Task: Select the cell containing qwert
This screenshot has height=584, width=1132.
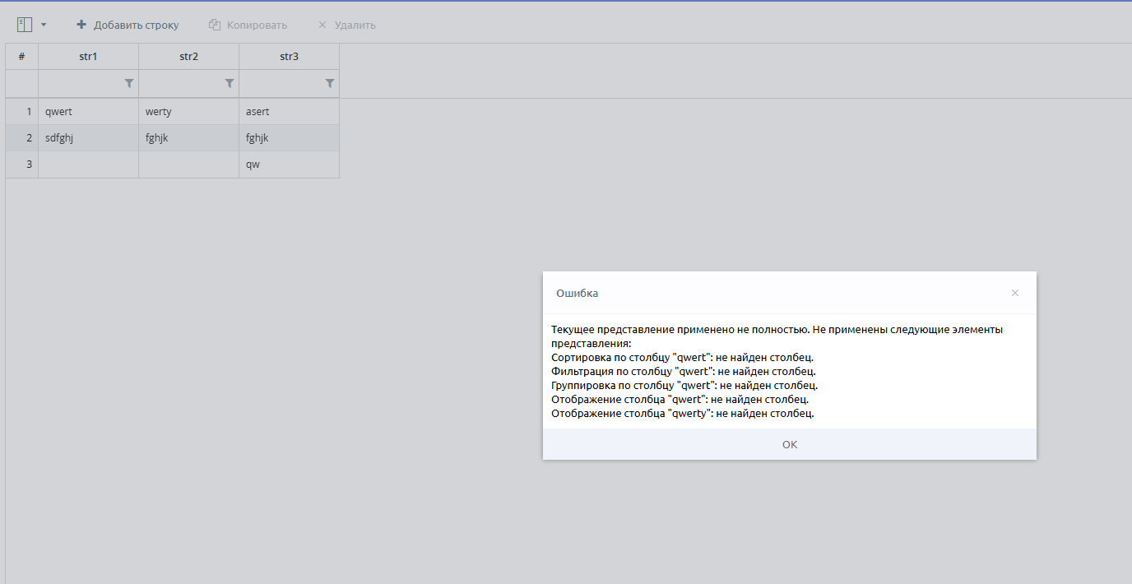Action: click(x=88, y=112)
